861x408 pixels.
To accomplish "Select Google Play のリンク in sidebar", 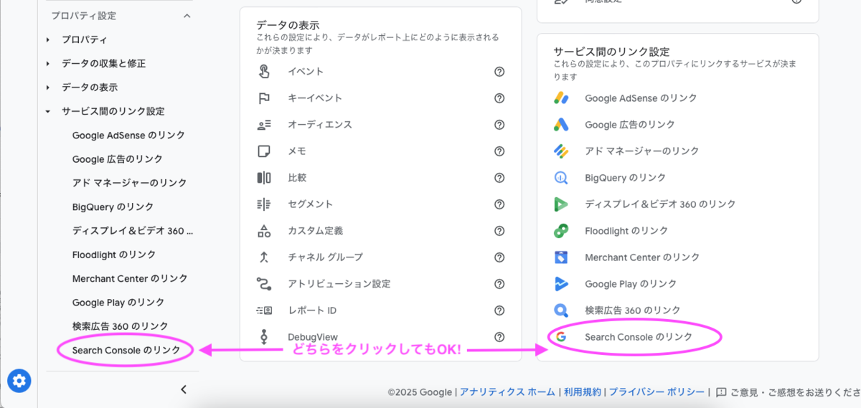I will coord(118,303).
